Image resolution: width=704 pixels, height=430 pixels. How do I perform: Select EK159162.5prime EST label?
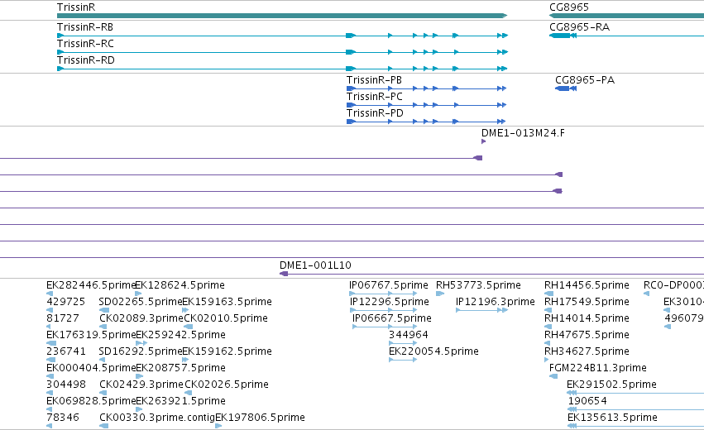[227, 351]
